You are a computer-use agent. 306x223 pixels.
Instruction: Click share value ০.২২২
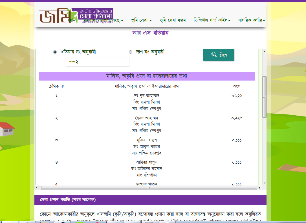click(x=237, y=96)
